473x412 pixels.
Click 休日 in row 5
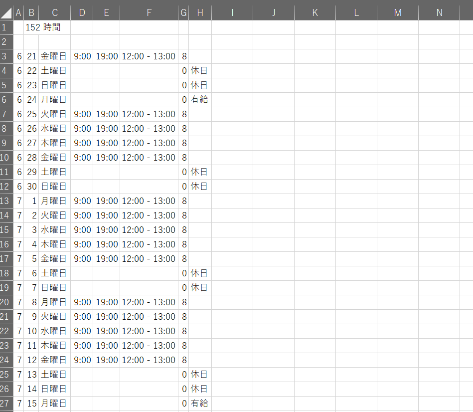click(199, 85)
